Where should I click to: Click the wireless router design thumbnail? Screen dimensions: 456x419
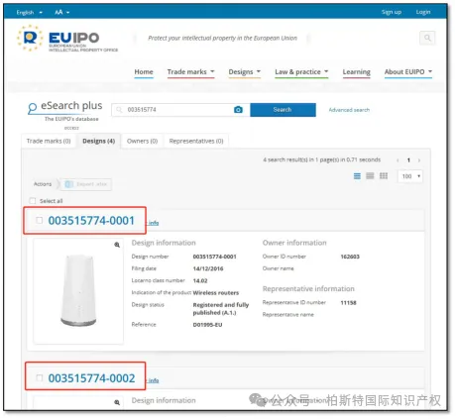78,290
